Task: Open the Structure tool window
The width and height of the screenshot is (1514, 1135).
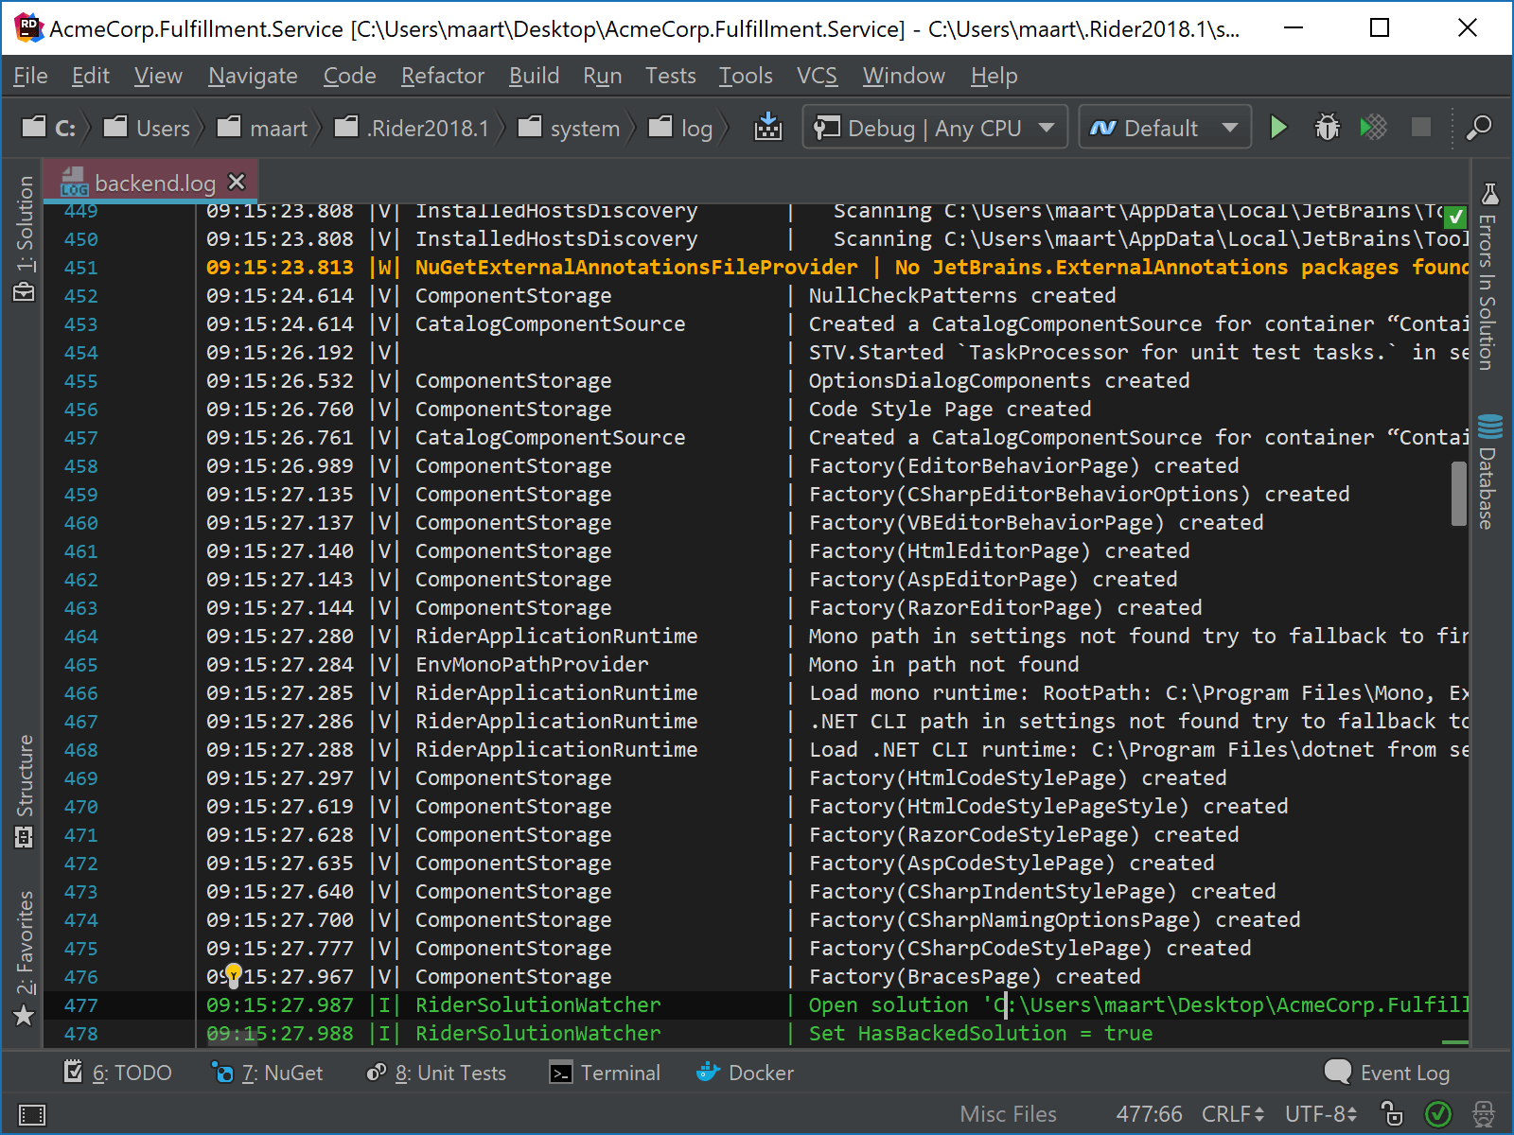Action: point(25,791)
